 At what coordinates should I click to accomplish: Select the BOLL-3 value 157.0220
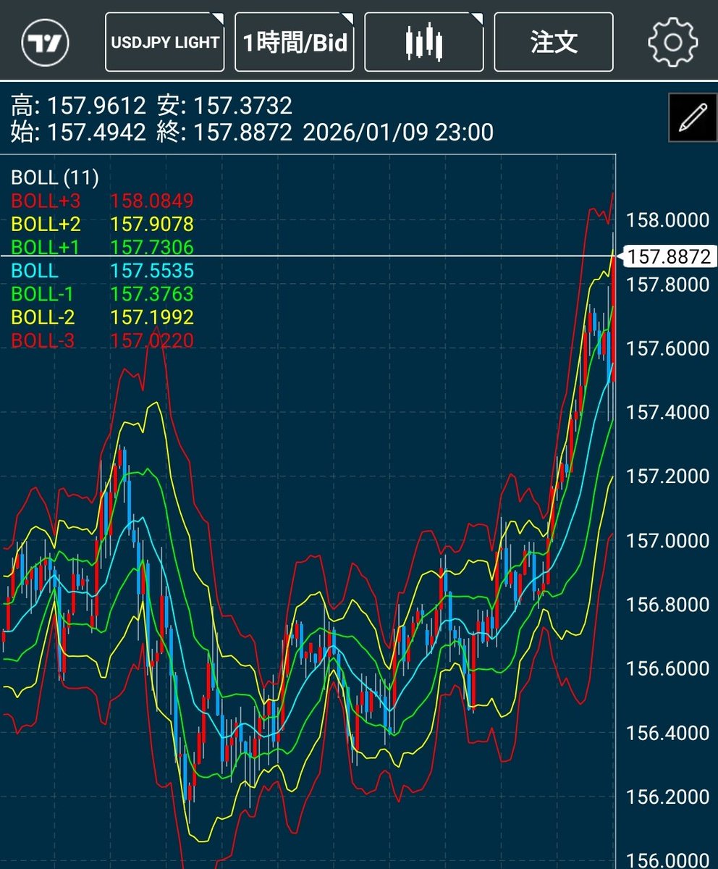pos(152,340)
